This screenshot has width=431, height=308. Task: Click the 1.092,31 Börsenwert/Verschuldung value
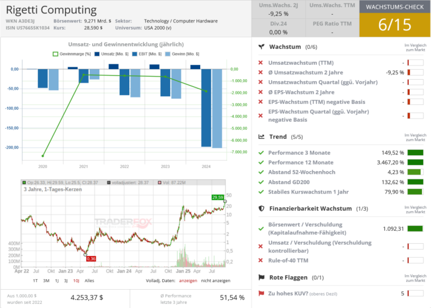[x=393, y=228]
